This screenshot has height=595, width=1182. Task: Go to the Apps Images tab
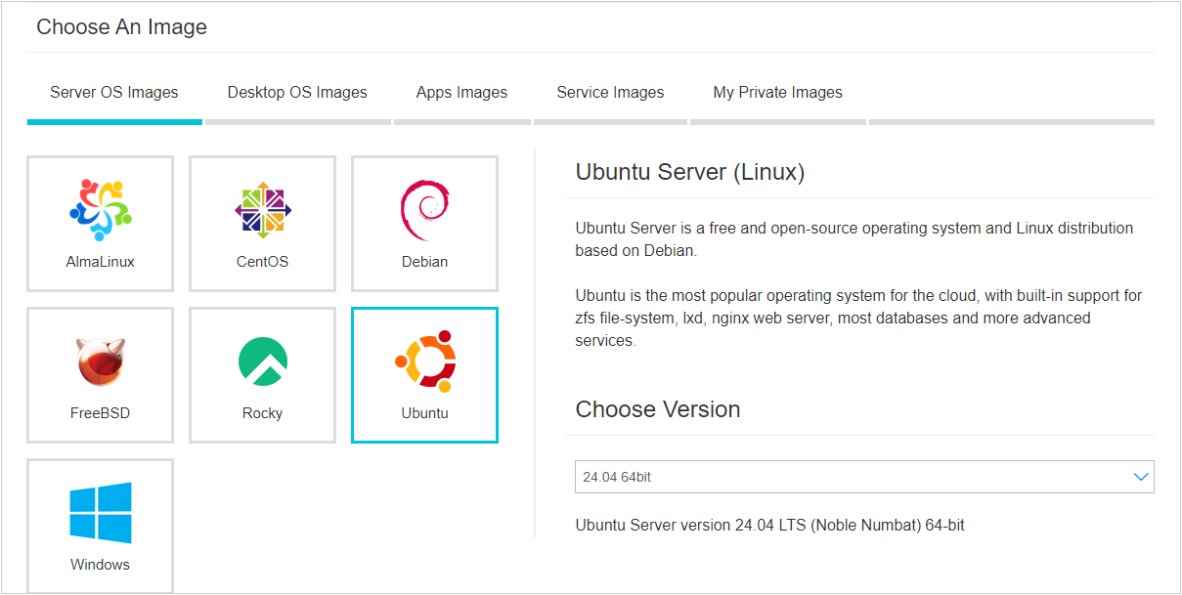point(461,94)
